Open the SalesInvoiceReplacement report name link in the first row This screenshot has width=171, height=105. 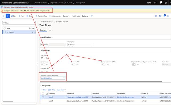click(x=126, y=97)
